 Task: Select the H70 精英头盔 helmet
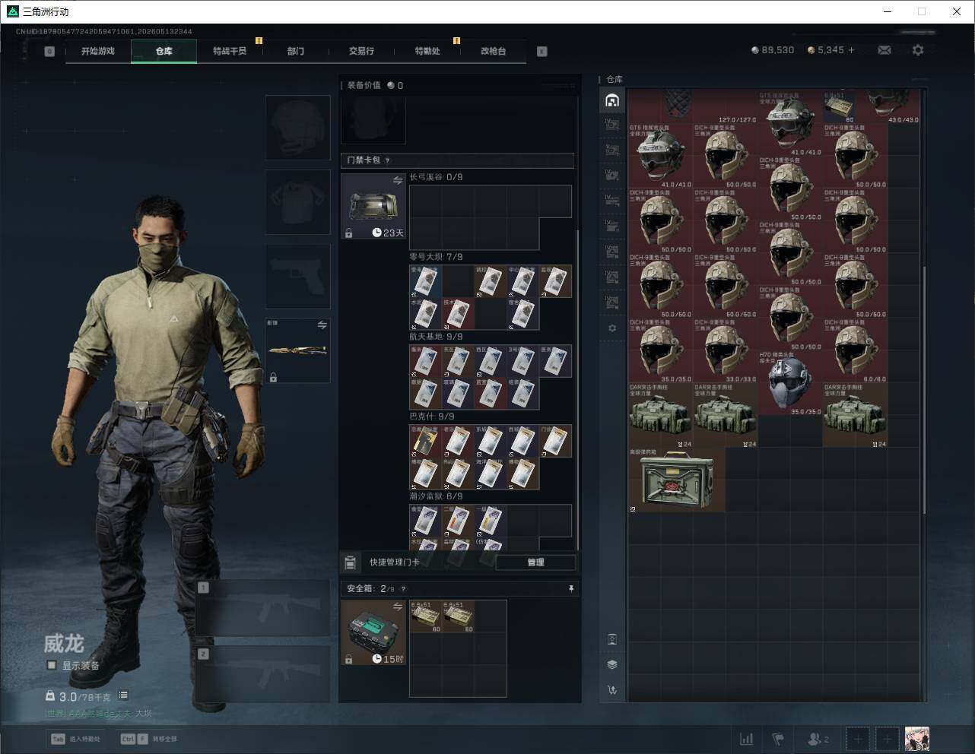pos(790,383)
